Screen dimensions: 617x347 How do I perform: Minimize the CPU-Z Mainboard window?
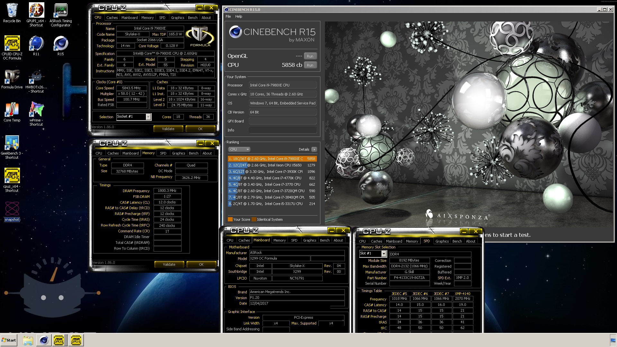(332, 230)
